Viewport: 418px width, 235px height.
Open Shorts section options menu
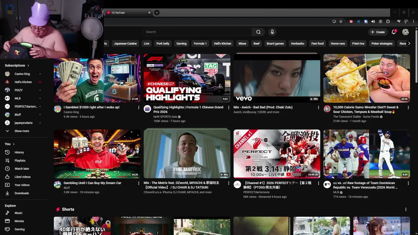[406, 210]
